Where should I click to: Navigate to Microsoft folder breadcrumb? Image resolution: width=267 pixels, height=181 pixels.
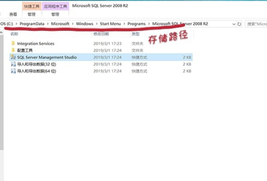pos(60,24)
